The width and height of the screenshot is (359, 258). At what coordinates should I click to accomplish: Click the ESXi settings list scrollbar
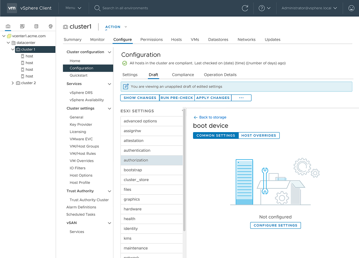(184, 172)
